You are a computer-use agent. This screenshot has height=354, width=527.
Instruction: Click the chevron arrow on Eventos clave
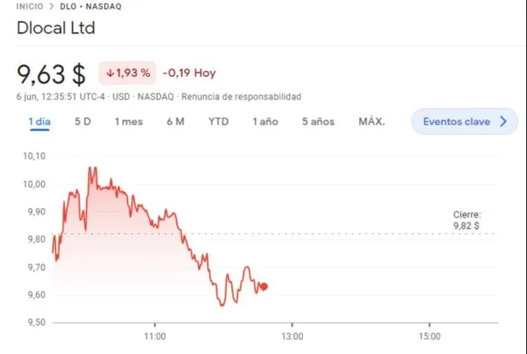[x=503, y=122]
